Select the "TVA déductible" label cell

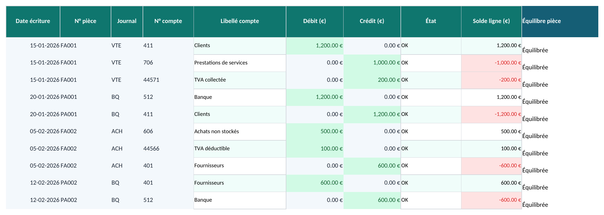(x=240, y=149)
